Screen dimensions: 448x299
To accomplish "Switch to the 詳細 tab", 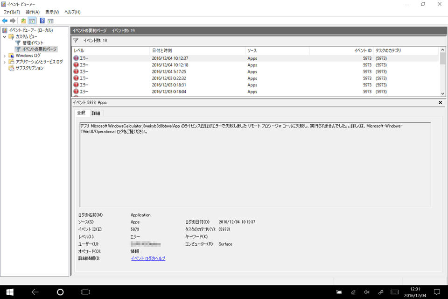I will click(96, 114).
